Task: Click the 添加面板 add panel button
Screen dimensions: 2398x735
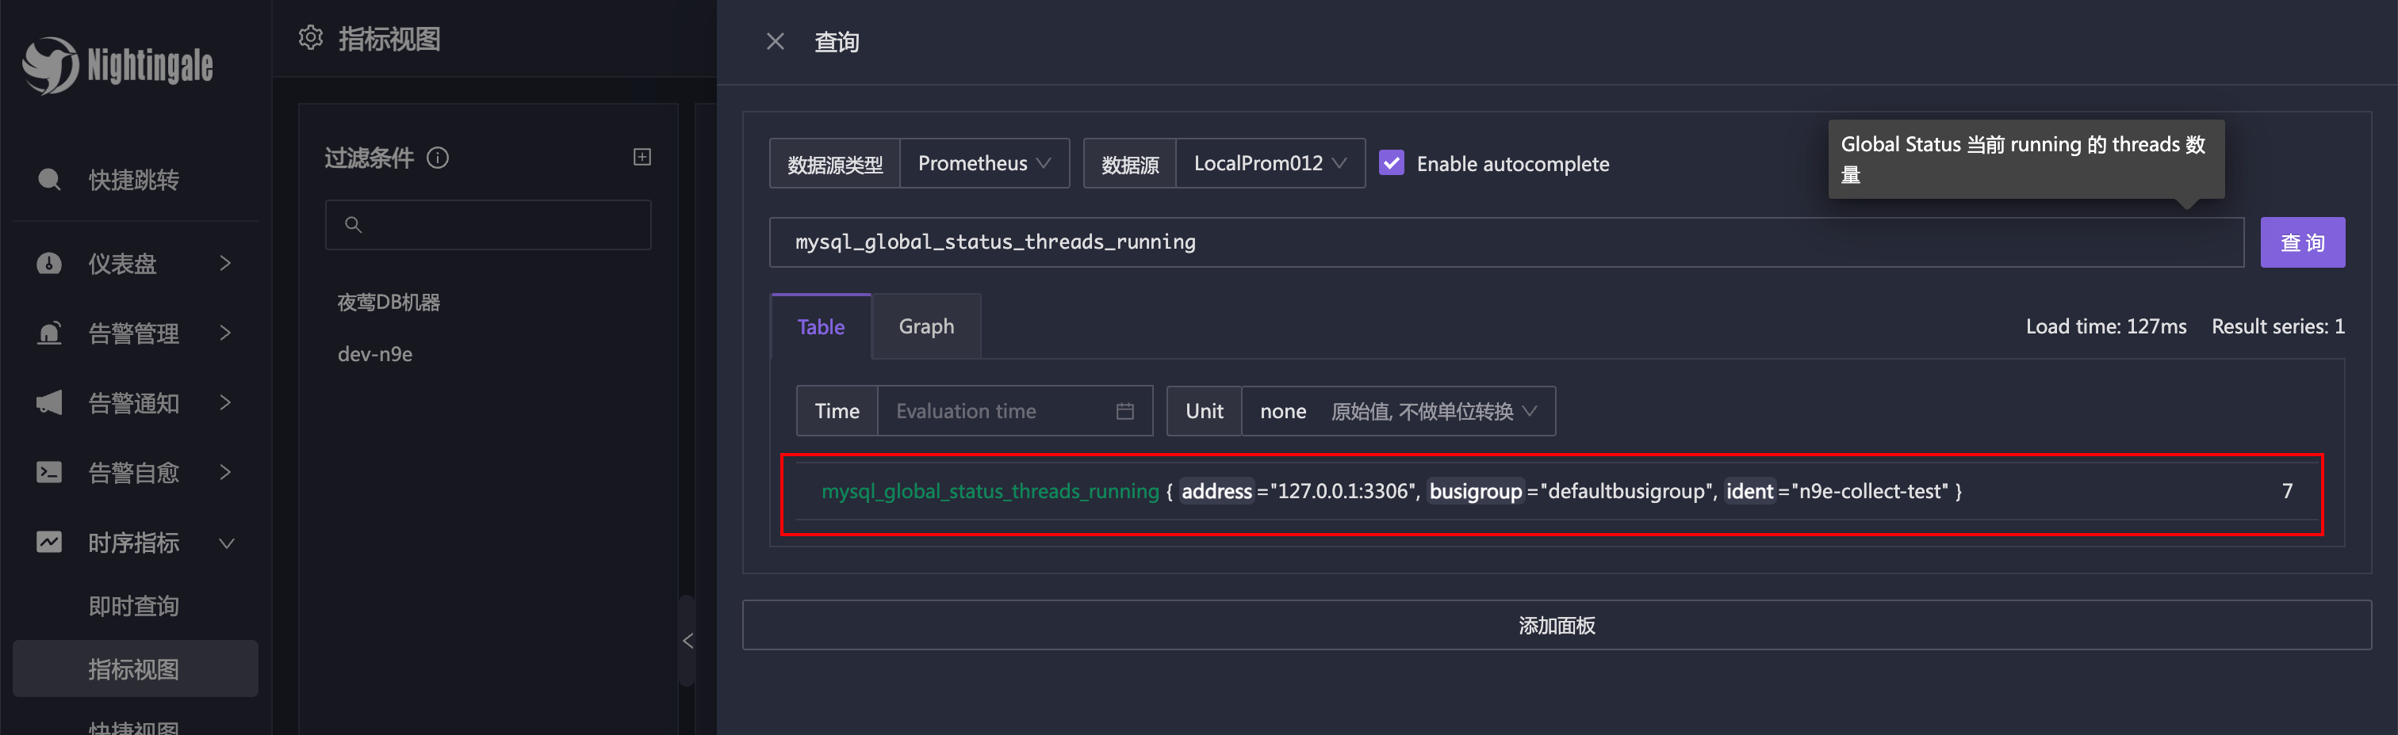Action: (x=1557, y=624)
